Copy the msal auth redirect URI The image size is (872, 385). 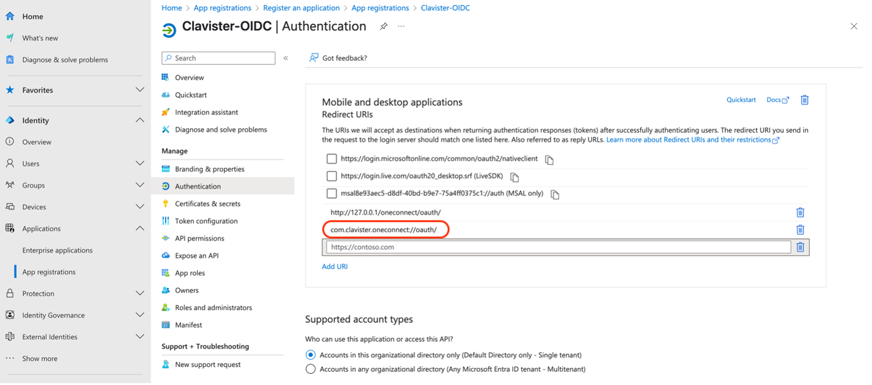click(x=555, y=195)
